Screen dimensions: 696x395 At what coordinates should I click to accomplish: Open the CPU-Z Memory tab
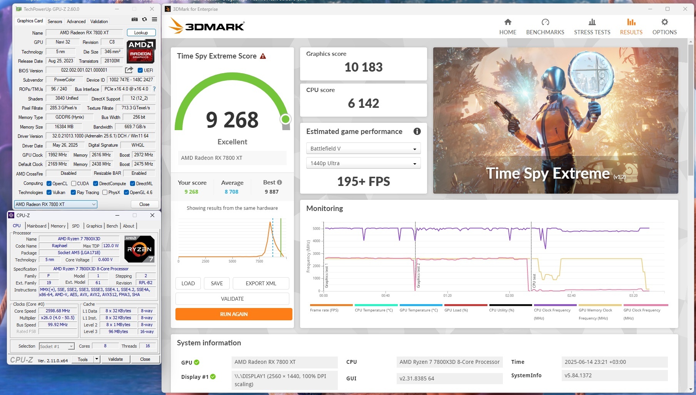[x=58, y=226]
